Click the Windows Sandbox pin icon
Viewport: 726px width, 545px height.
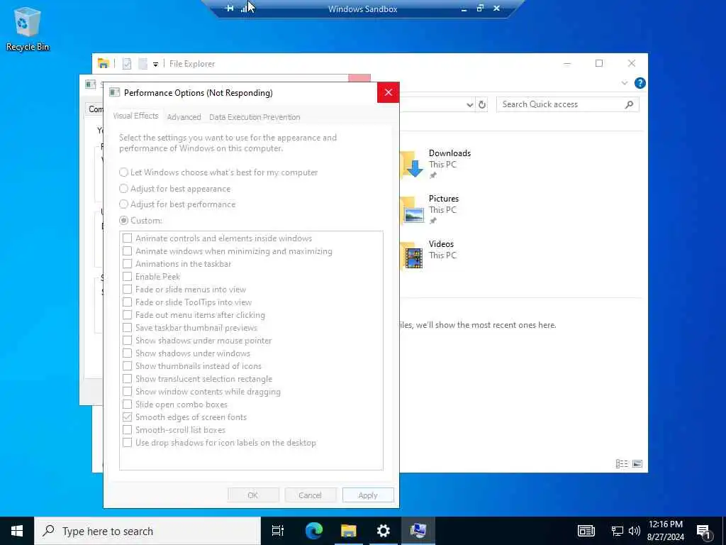(229, 9)
